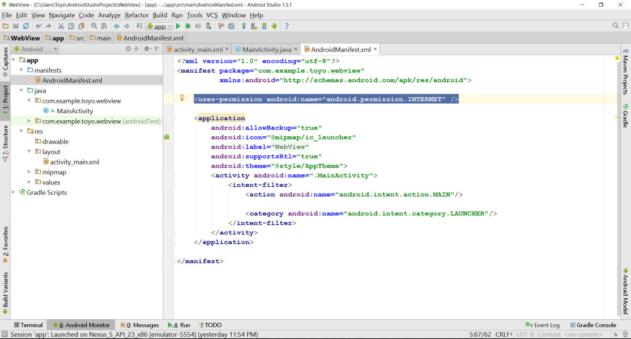This screenshot has width=631, height=339.
Task: Open the Android Device Monitor icon
Action: pyautogui.click(x=274, y=26)
